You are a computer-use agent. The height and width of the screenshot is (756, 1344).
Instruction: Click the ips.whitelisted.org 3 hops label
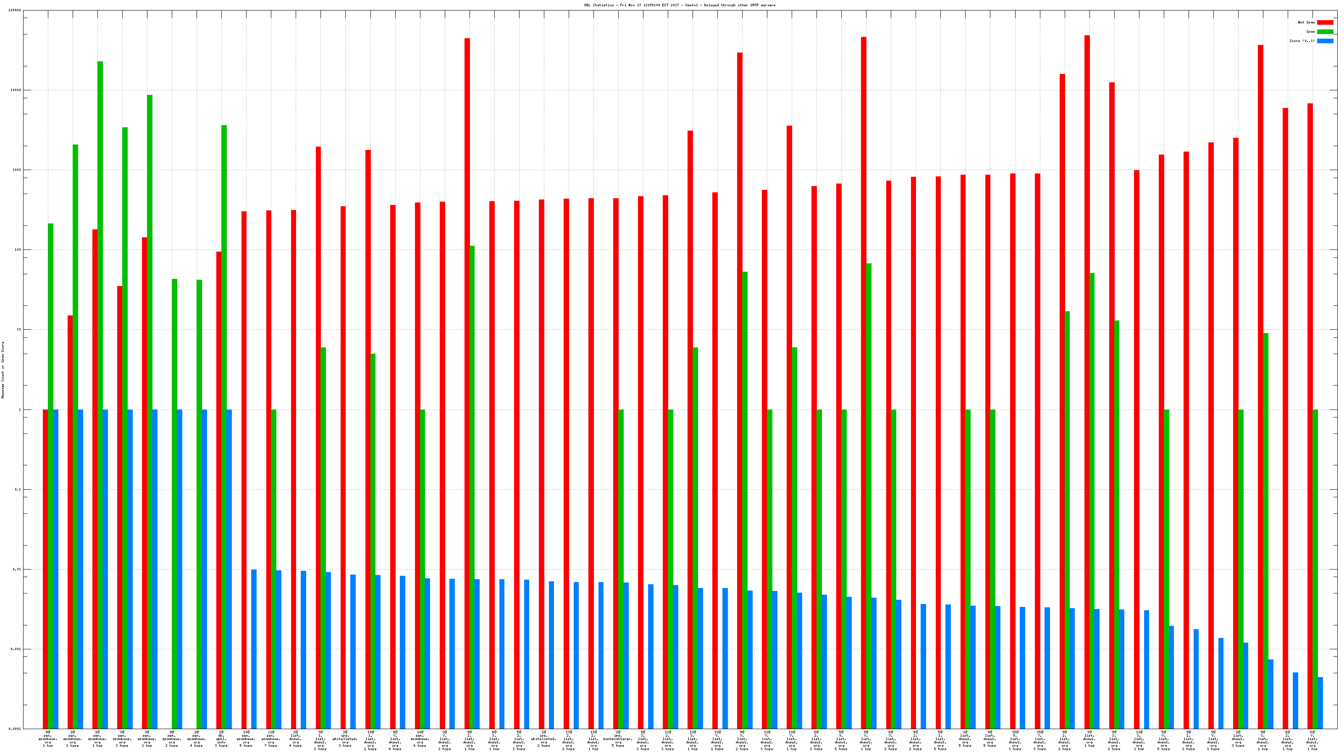click(345, 739)
